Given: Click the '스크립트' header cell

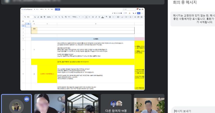Looking at the screenshot, I should coord(96,39).
